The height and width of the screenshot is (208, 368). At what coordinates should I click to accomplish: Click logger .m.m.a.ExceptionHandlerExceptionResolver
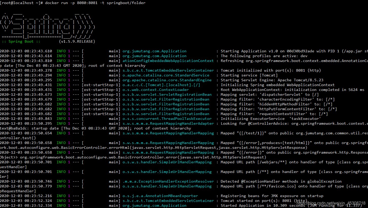pyautogui.click(x=168, y=181)
